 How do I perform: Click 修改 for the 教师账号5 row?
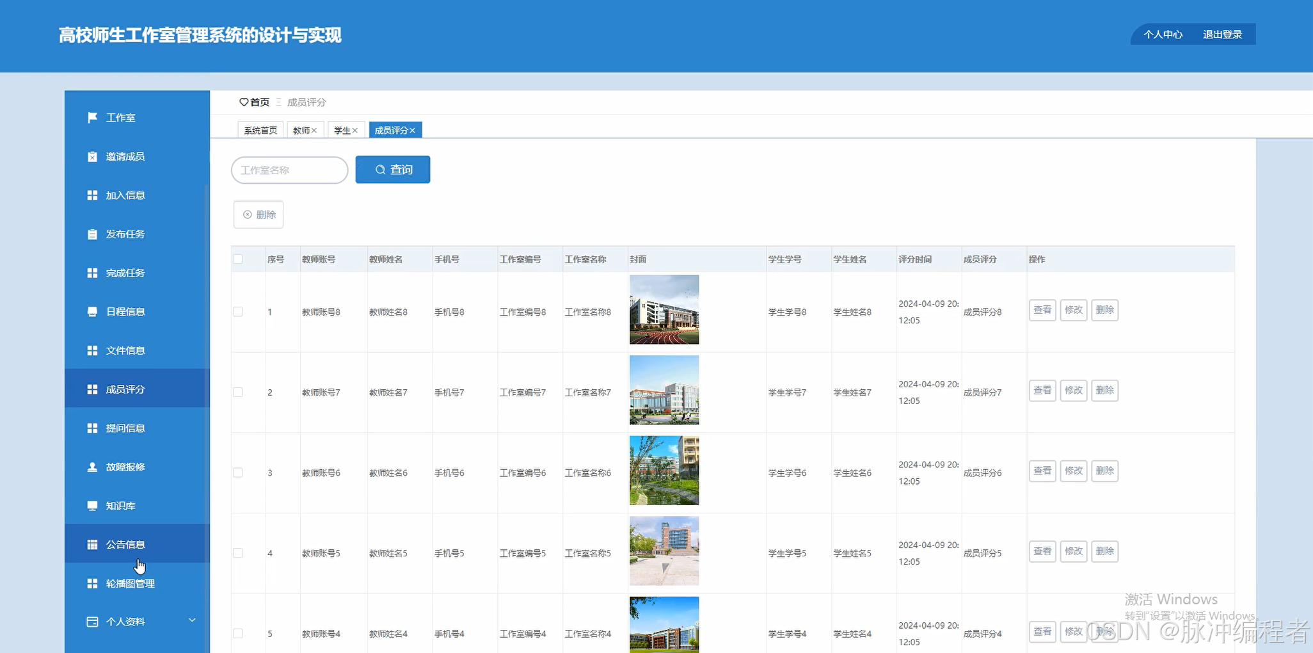coord(1074,551)
